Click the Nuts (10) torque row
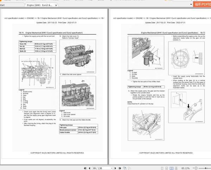The image size is (211, 170). point(37,44)
